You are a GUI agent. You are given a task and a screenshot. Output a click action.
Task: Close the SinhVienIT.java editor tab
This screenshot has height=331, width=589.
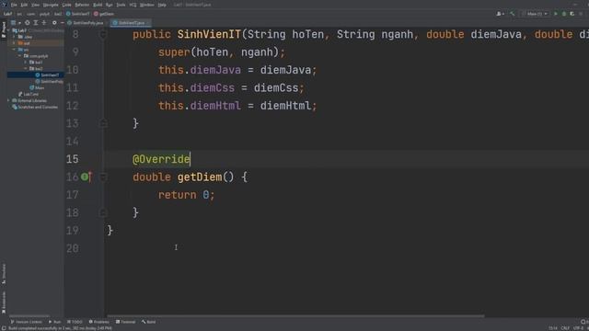pos(148,23)
